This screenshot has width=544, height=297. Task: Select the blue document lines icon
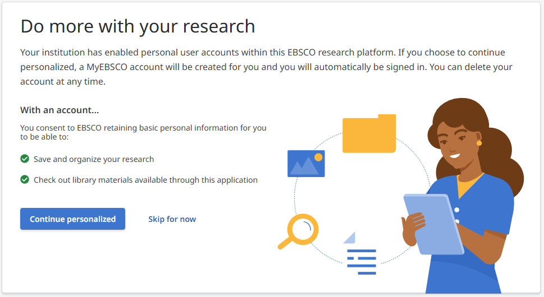[360, 258]
